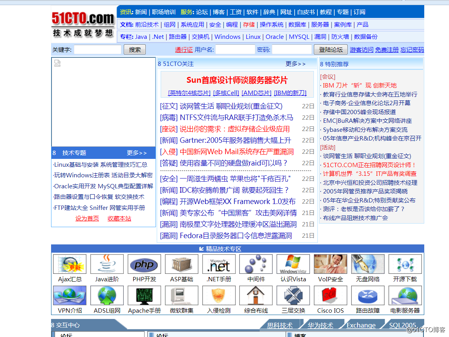The width and height of the screenshot is (449, 337).
Task: Switch to the 思科技术 tab
Action: click(280, 325)
